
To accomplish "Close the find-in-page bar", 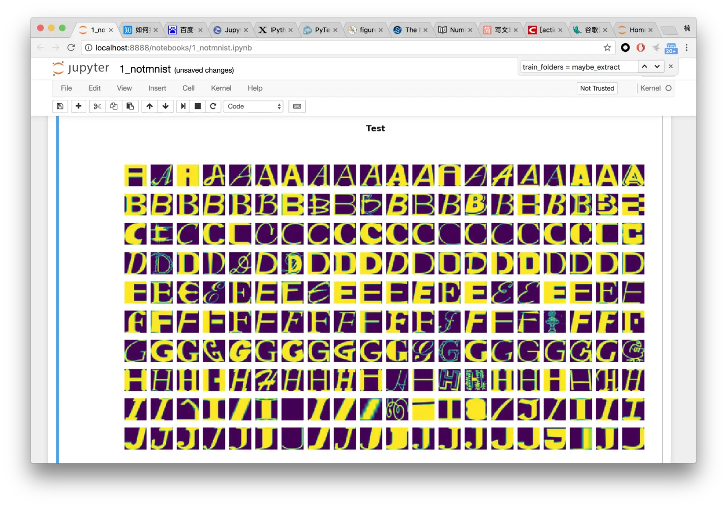I will [671, 66].
